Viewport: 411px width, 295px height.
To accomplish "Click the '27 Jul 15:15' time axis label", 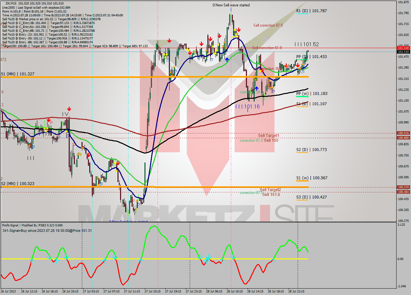I will pos(153,291).
